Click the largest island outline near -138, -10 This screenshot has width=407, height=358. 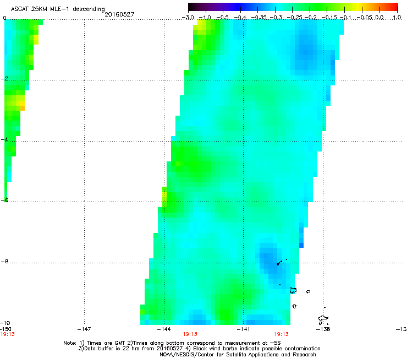point(323,318)
